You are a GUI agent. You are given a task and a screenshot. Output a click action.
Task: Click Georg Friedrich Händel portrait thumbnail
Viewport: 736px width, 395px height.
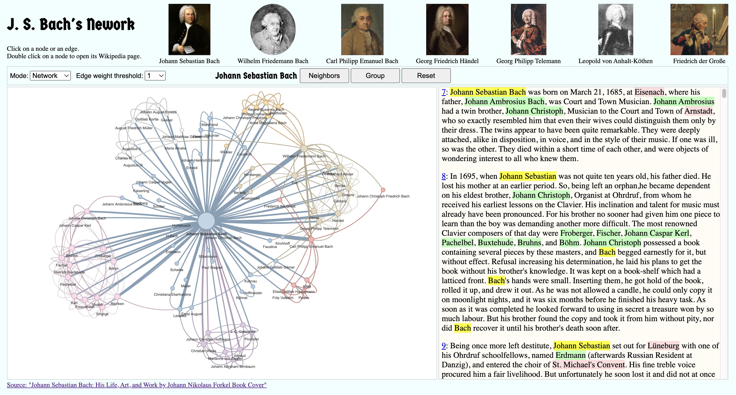tap(447, 29)
